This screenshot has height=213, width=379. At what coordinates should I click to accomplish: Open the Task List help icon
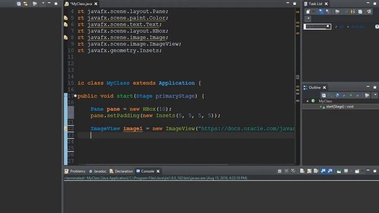[x=377, y=27]
